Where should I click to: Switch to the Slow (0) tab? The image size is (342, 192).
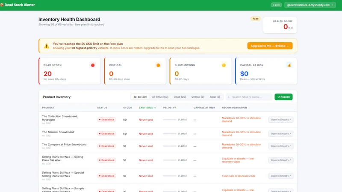pos(215,97)
